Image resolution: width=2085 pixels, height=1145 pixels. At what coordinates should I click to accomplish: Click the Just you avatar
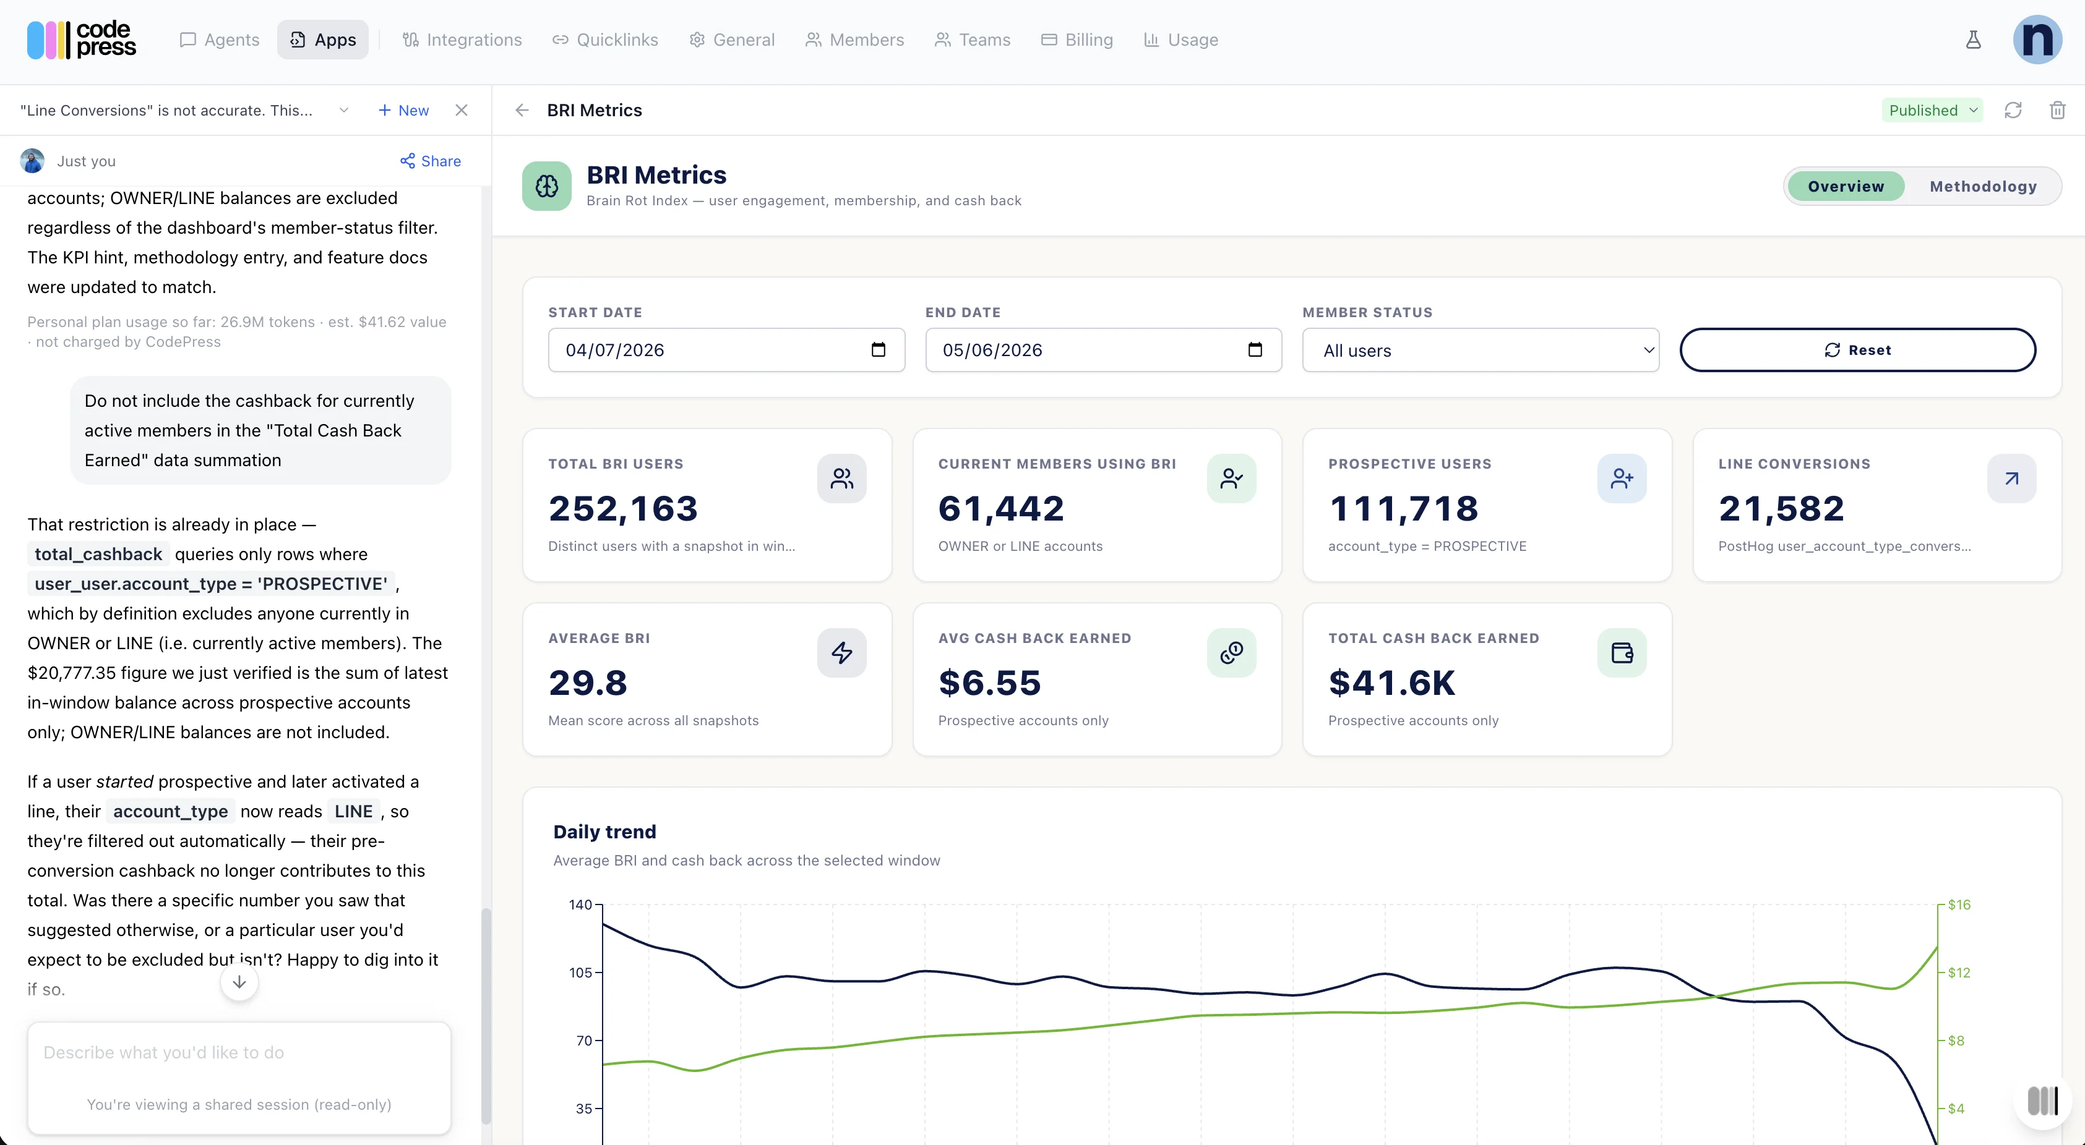coord(32,161)
